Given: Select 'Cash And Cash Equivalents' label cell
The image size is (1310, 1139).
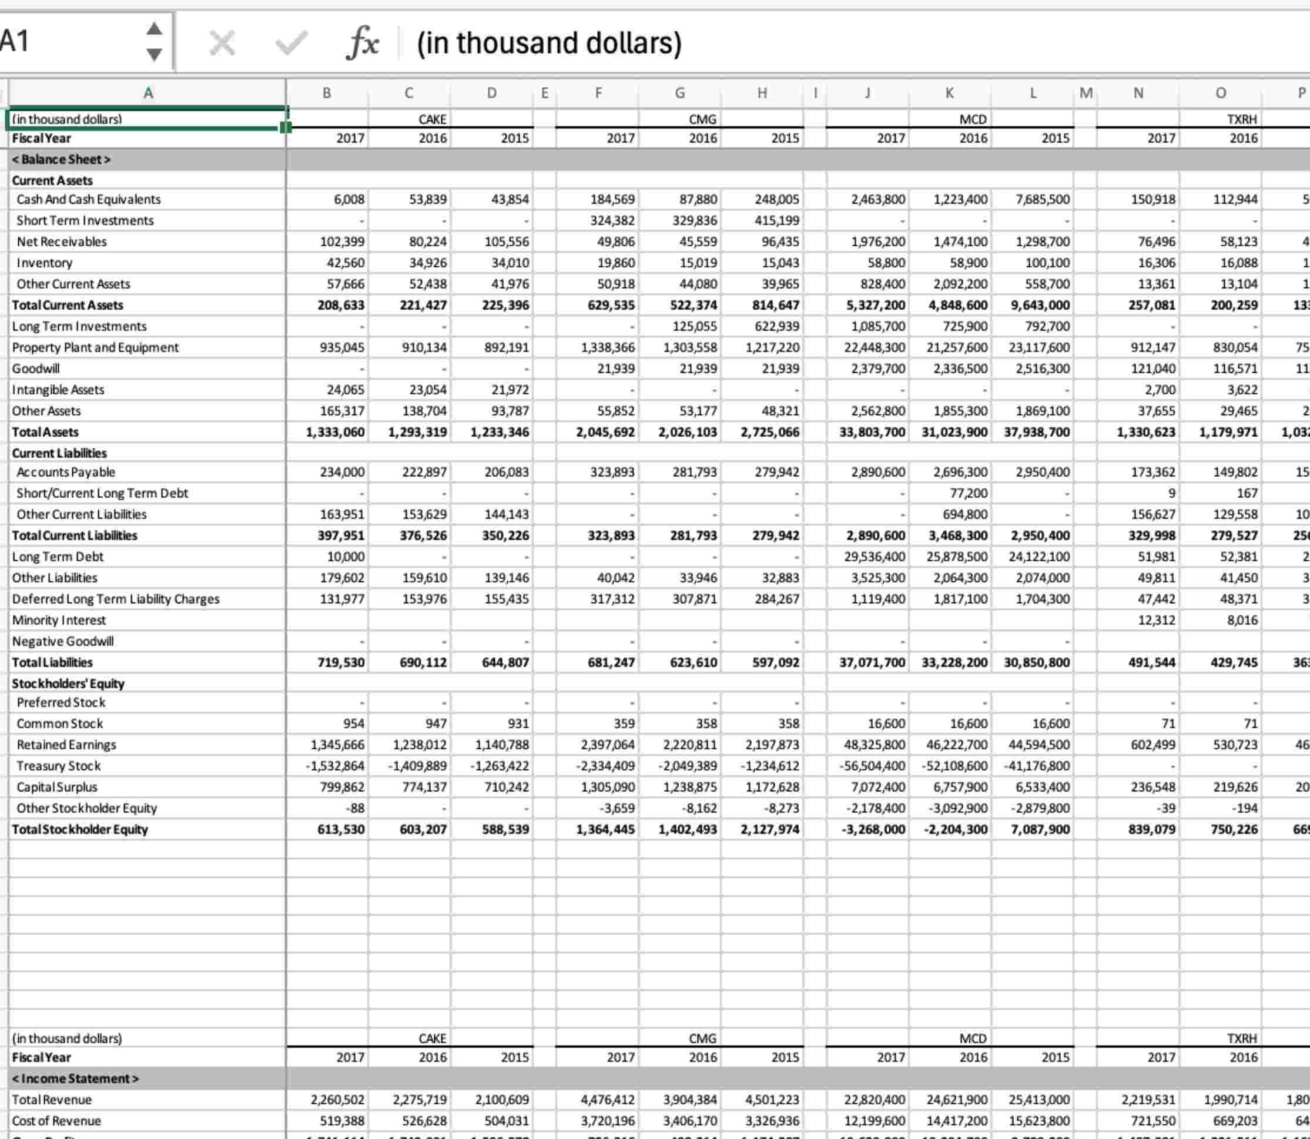Looking at the screenshot, I should click(x=148, y=200).
